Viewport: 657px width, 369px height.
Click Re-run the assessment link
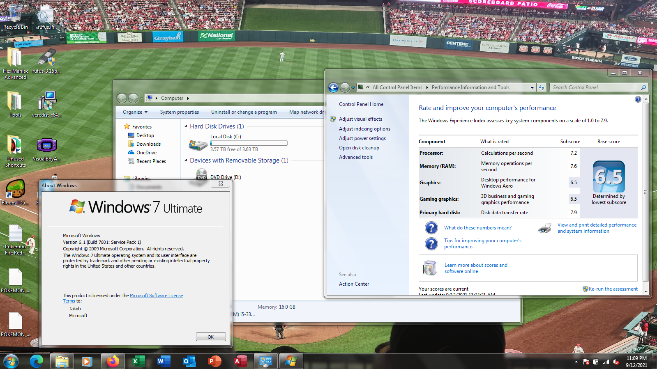613,289
